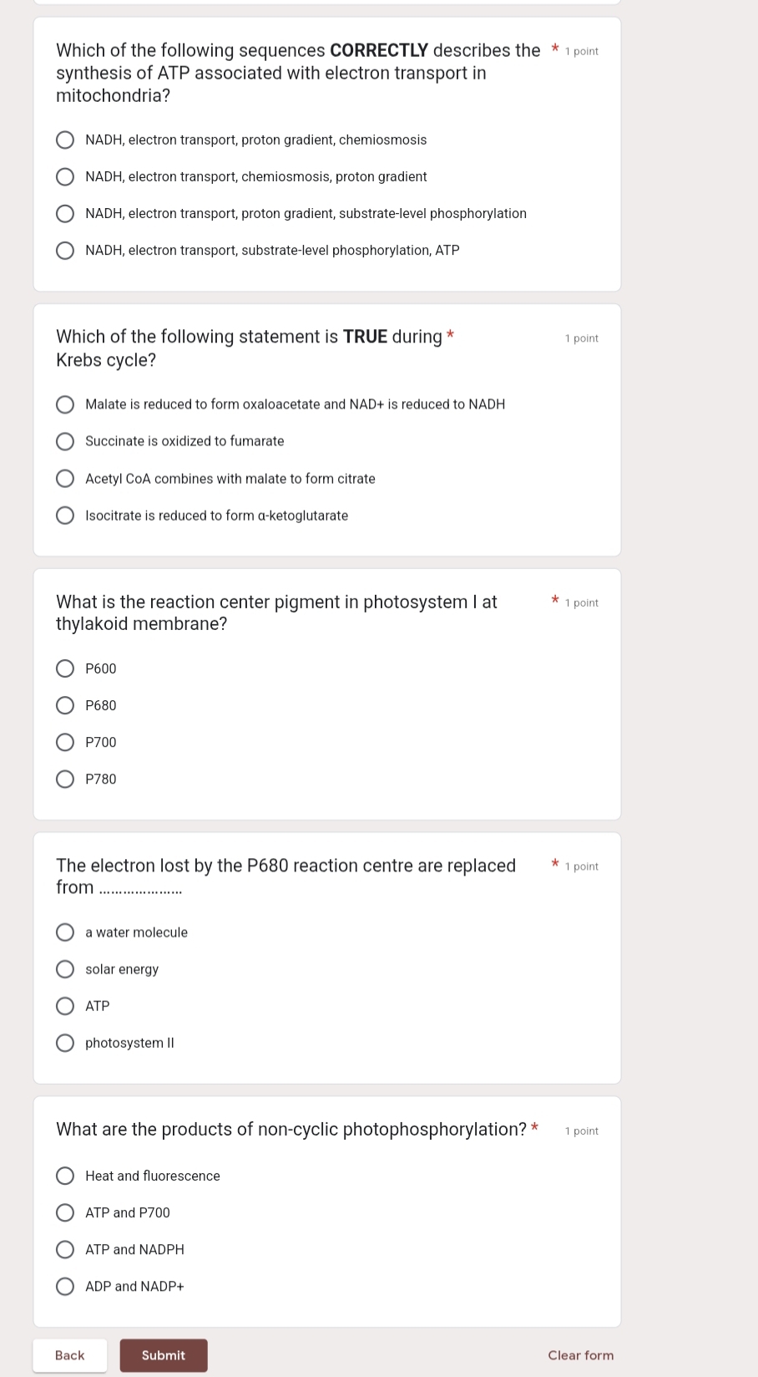Choose P680 as the reaction center pigment

tap(65, 705)
